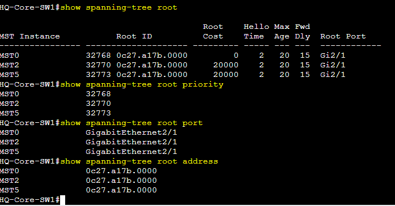This screenshot has height=206, width=395.
Task: Select the "Root ID" column header
Action: [x=134, y=36]
